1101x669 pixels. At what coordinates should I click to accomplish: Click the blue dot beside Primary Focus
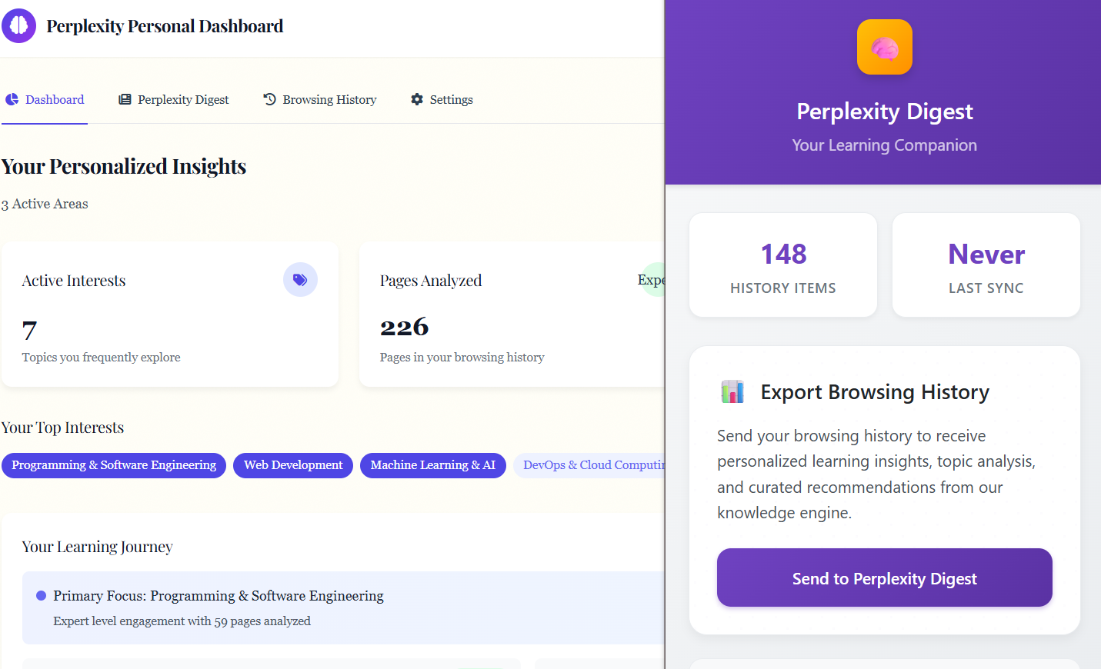[x=42, y=596]
